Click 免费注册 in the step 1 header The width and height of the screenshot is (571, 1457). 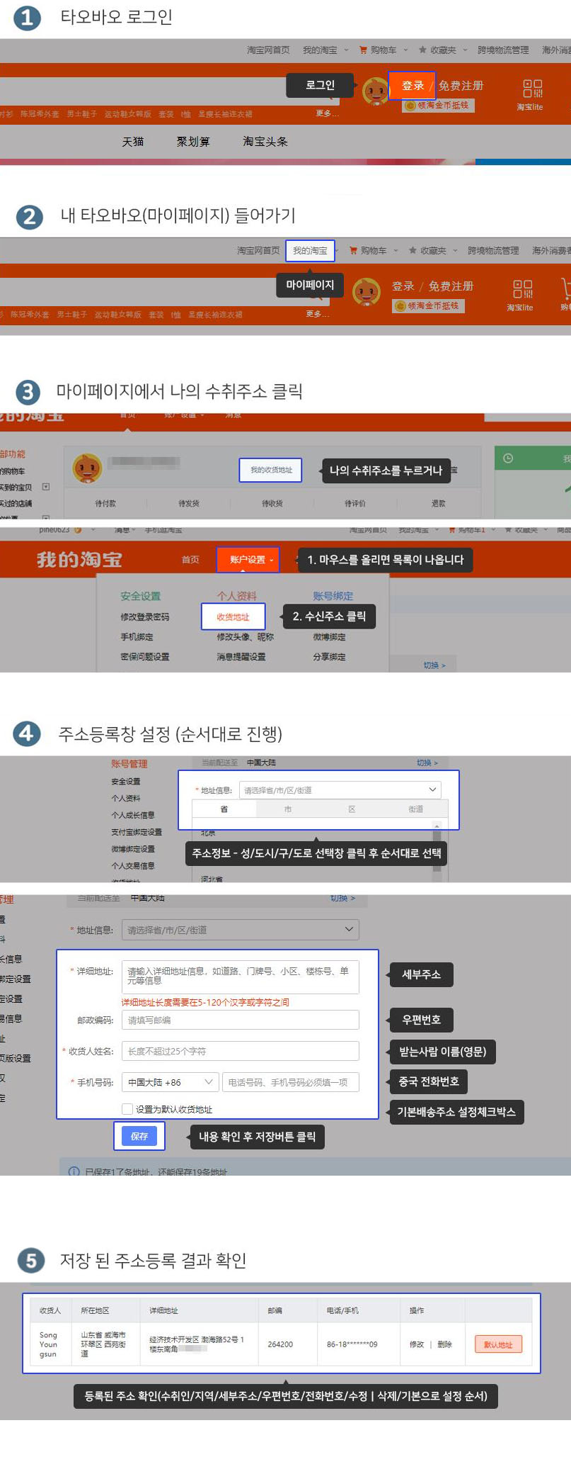461,86
